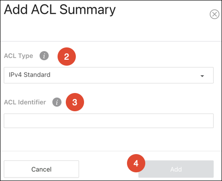Viewport: 222px width, 181px height.
Task: Click the red callout marker numbered 3
Action: click(x=75, y=102)
